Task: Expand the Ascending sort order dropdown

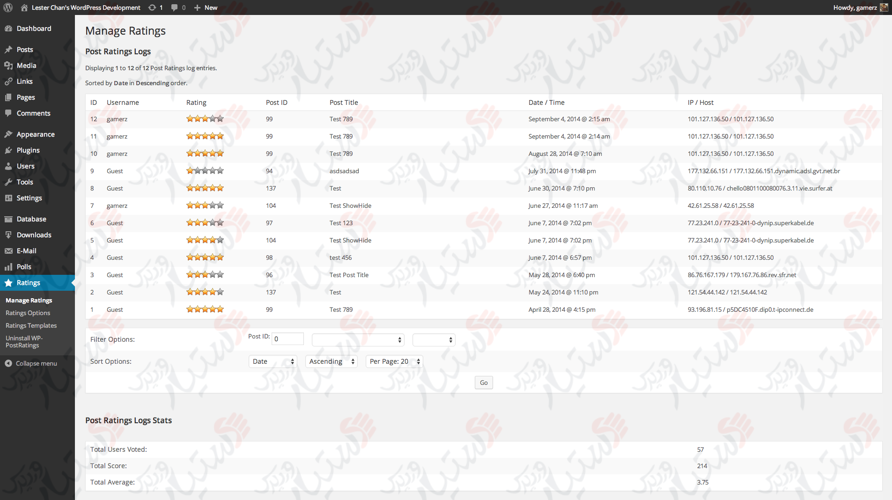Action: coord(332,361)
